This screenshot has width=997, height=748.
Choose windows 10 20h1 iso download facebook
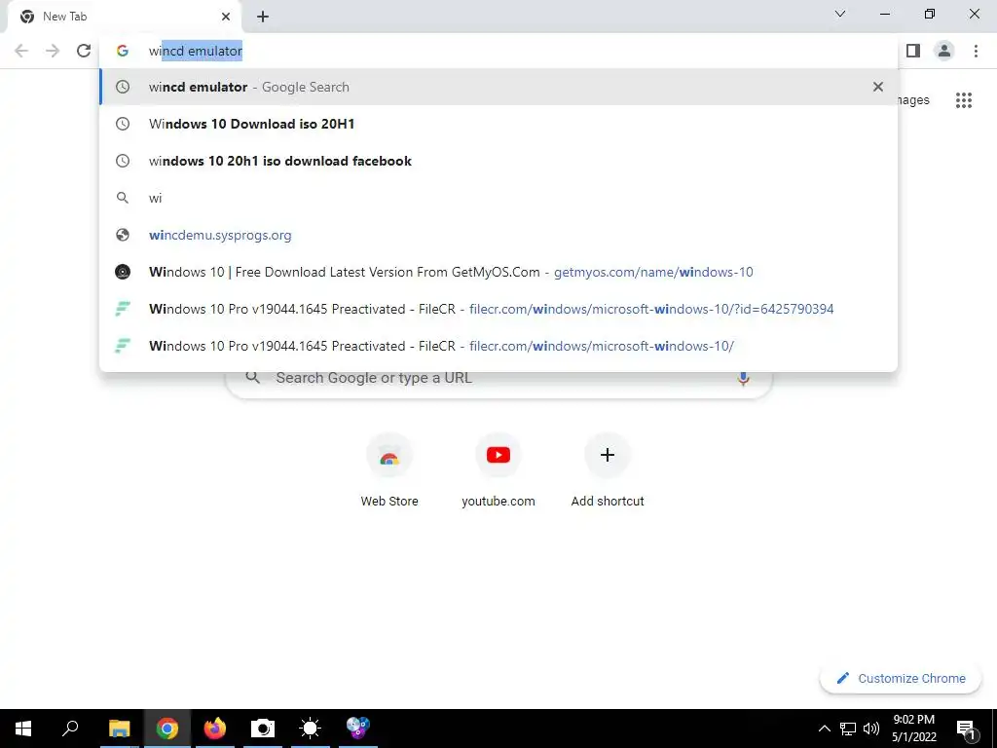coord(498,161)
